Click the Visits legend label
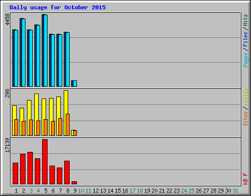 [x=245, y=97]
